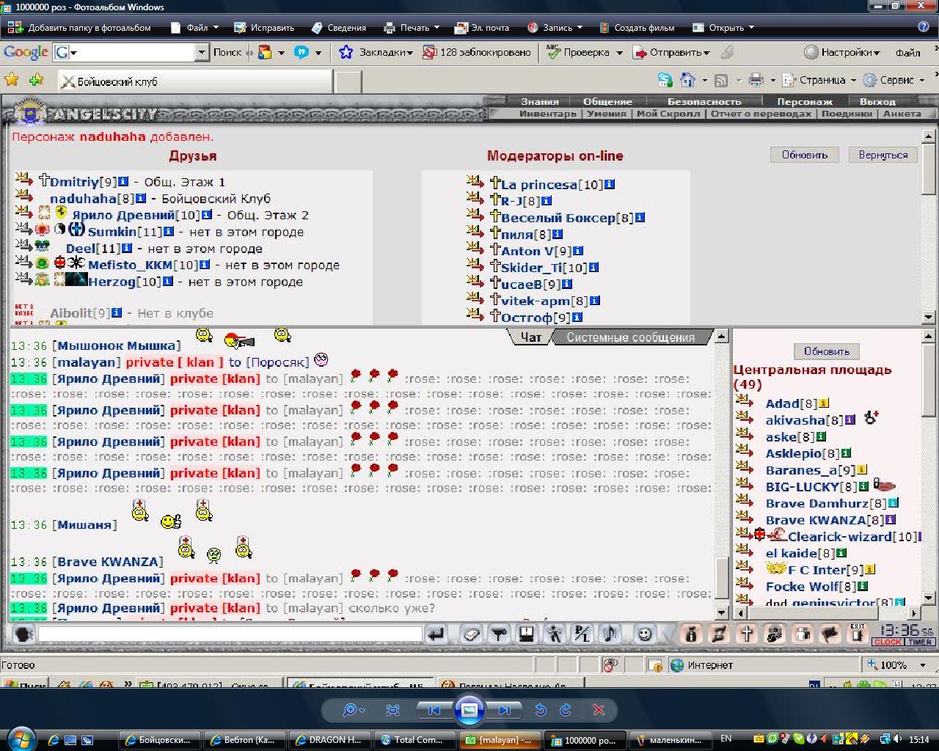
Task: Open the Запись dropdown
Action: click(555, 28)
